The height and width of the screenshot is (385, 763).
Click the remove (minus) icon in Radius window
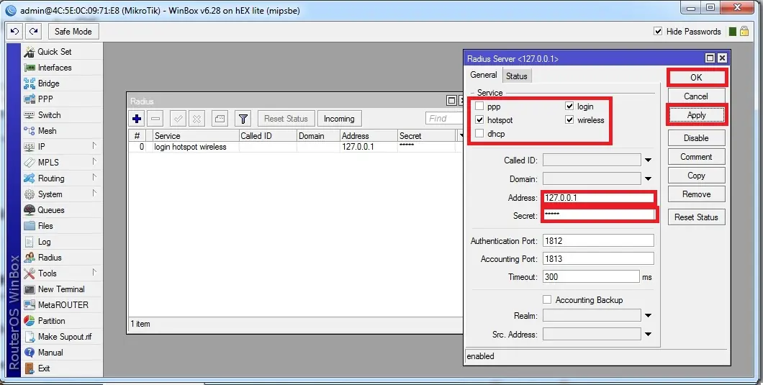[155, 118]
